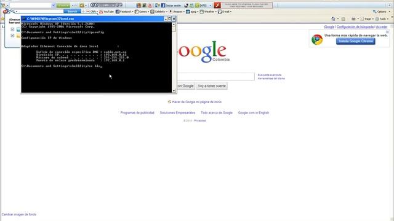Screen dimensions: 394x221
Task: Open the 'Todo acerca de Google' link
Action: 217,113
